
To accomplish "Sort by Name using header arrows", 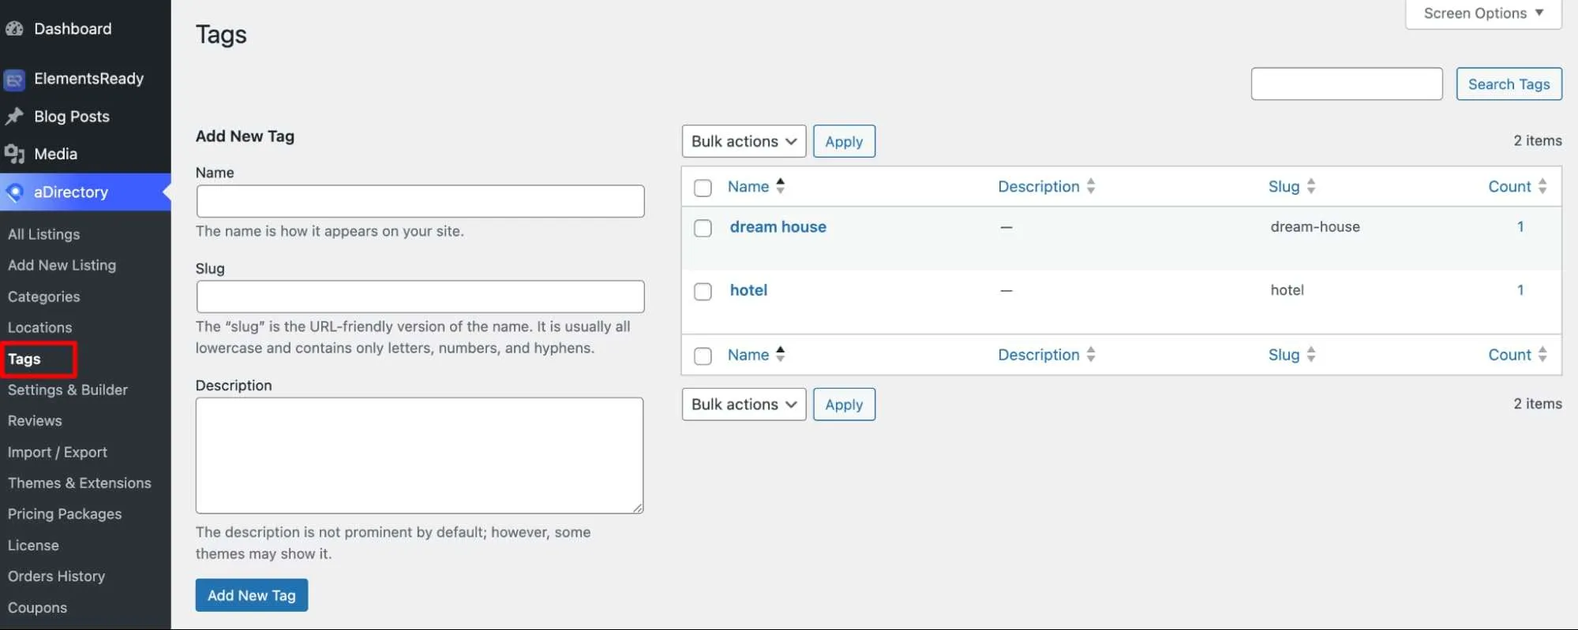I will [x=780, y=186].
